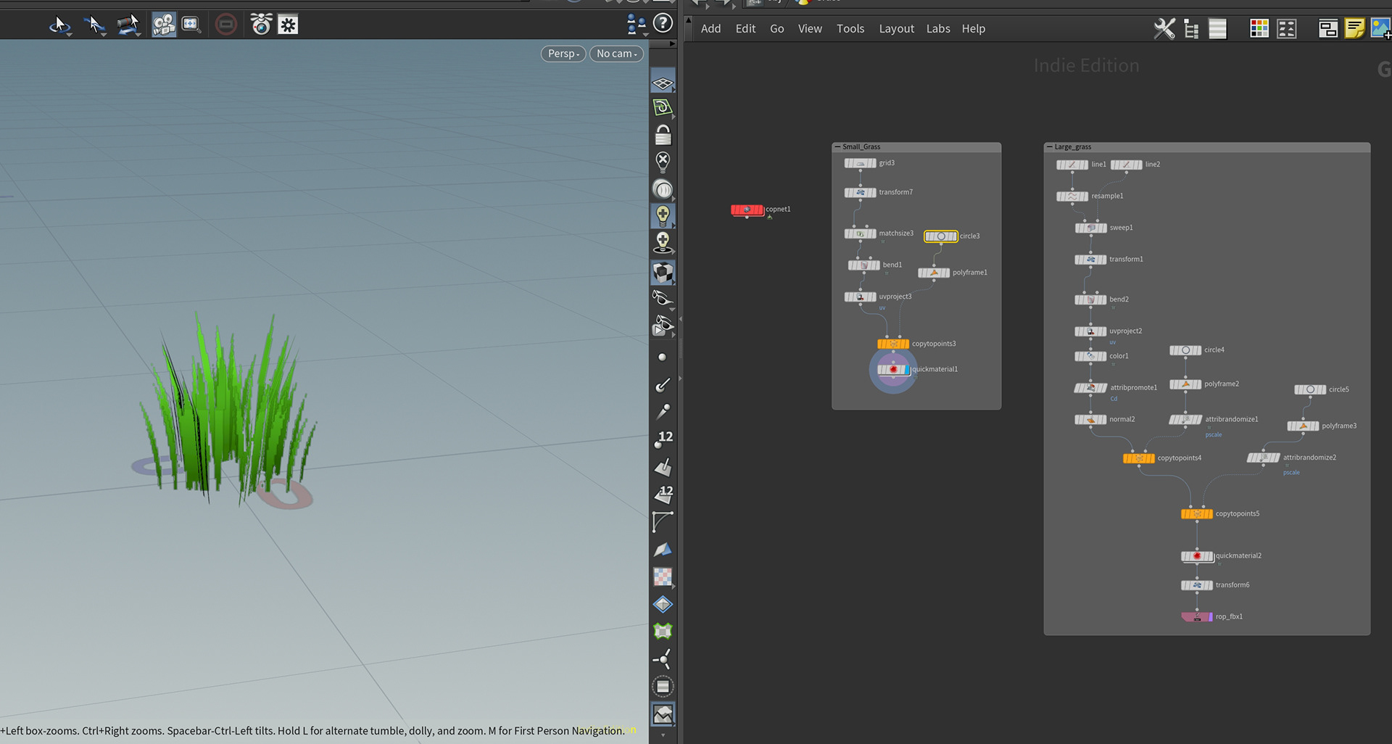Select the attribrandomize2 node
The image size is (1392, 744).
tap(1263, 458)
